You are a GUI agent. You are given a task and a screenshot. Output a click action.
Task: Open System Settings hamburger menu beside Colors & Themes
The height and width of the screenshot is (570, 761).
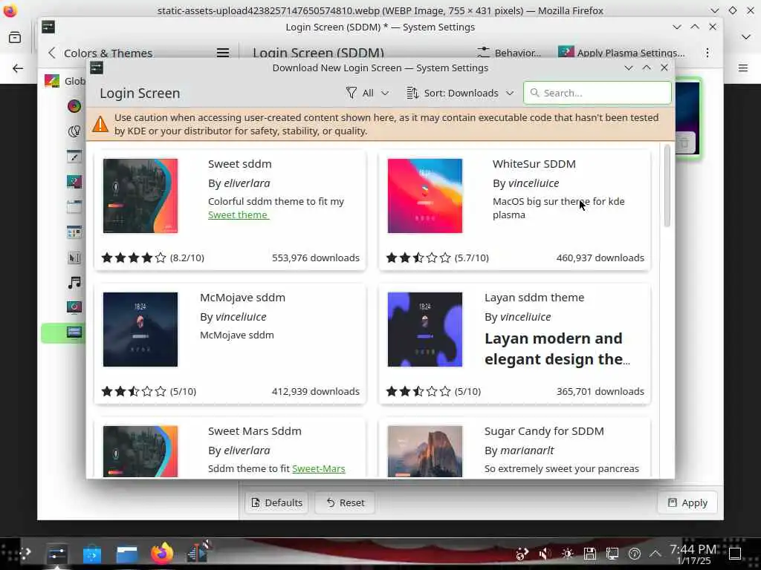coord(223,53)
